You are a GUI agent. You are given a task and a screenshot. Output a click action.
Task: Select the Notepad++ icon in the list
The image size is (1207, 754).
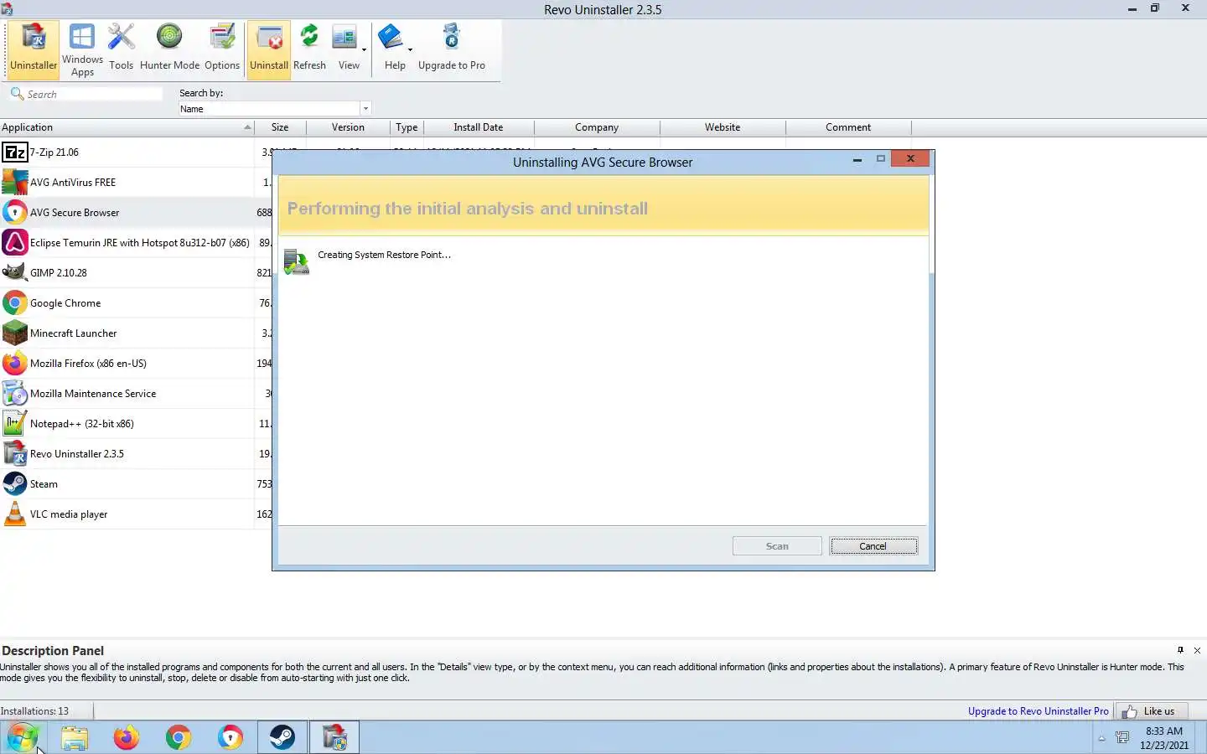coord(14,424)
